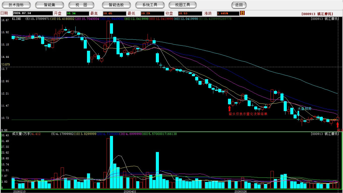Open the 技术指标 menu button
Image resolution: width=343 pixels, height=193 pixels.
click(16, 5)
